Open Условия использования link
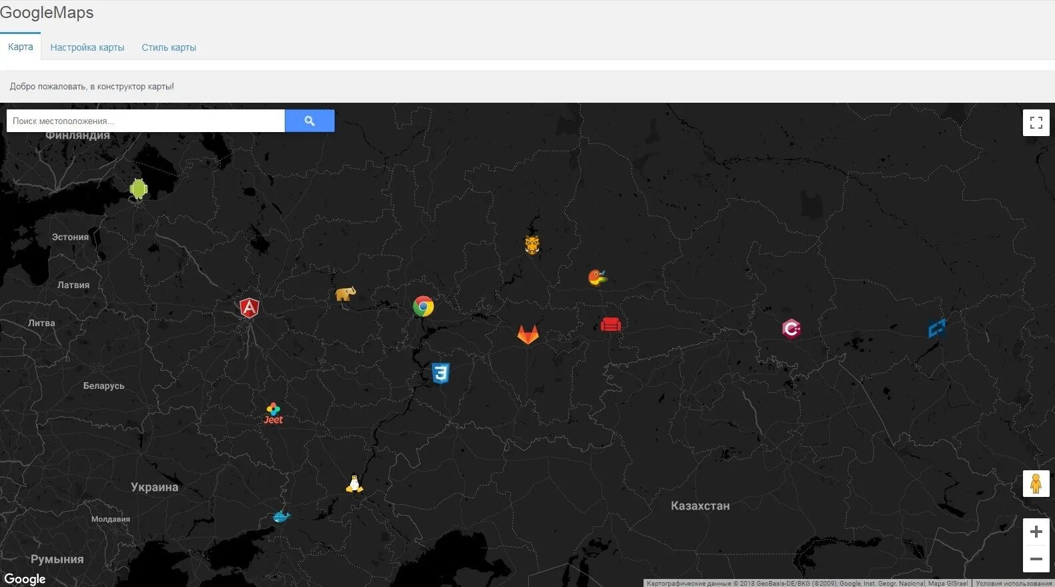This screenshot has width=1055, height=587. pos(1014,583)
